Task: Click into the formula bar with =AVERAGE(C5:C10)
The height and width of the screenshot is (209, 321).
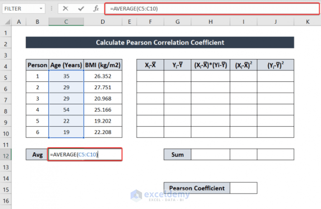Action: tap(212, 9)
